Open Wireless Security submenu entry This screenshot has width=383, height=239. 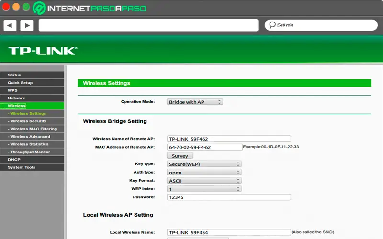click(x=32, y=121)
